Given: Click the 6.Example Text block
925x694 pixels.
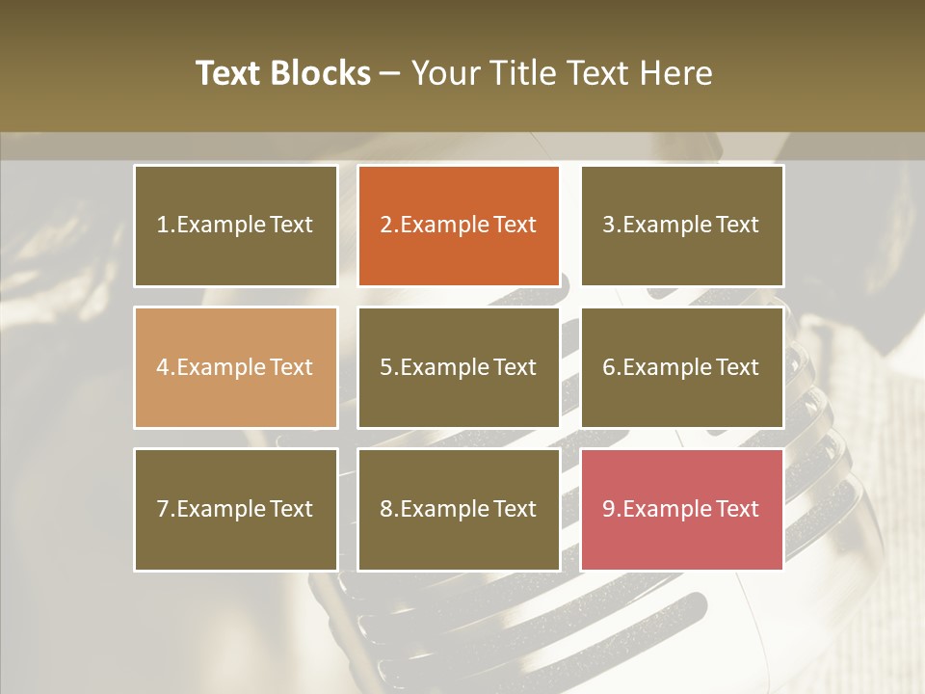Looking at the screenshot, I should point(682,367).
